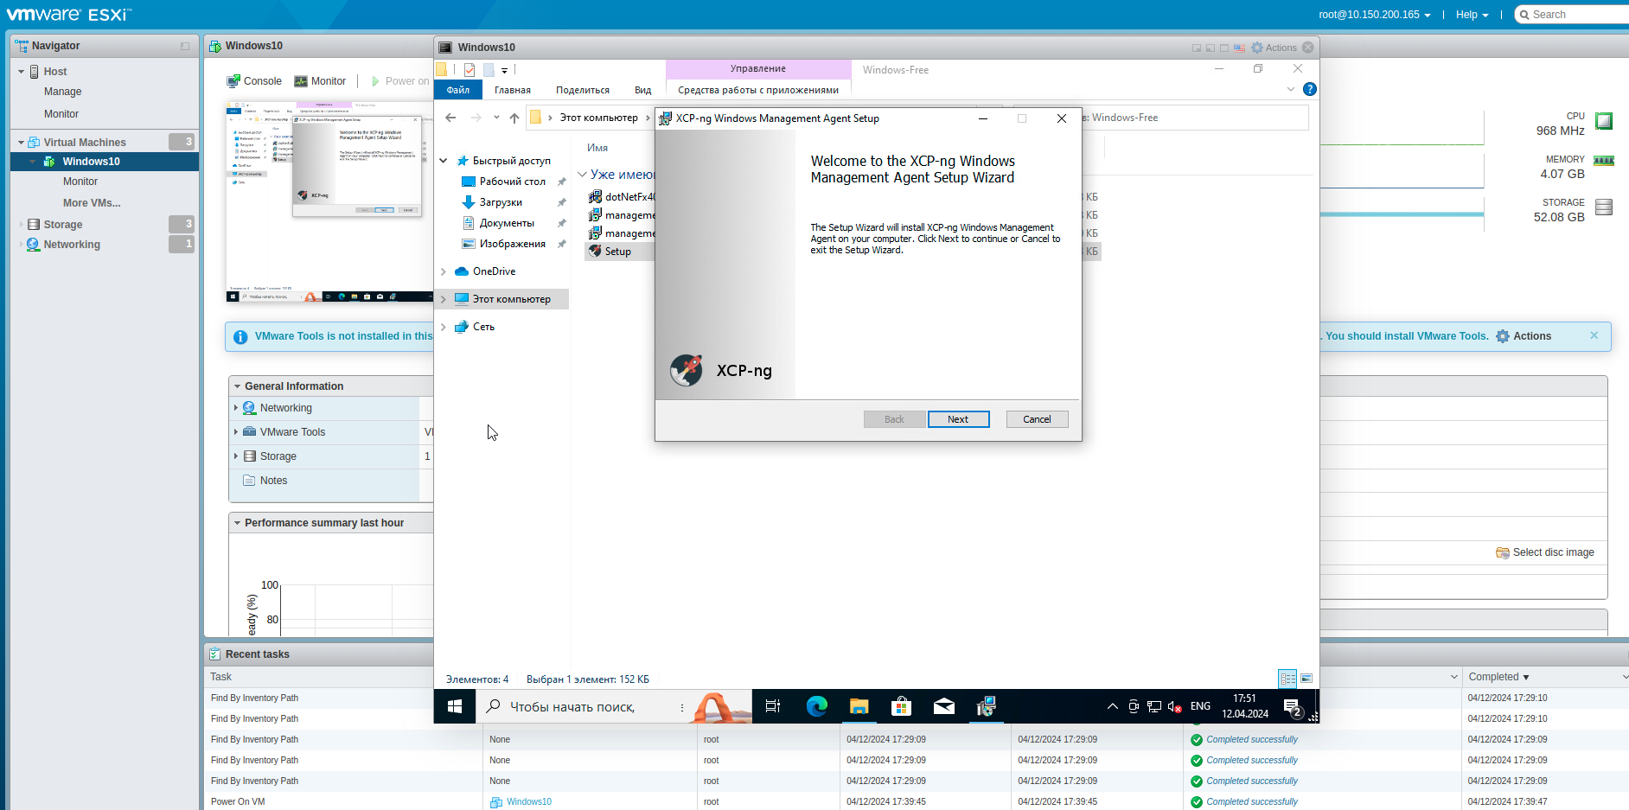This screenshot has height=810, width=1629.
Task: Open the Файл ribbon tab
Action: coord(458,90)
